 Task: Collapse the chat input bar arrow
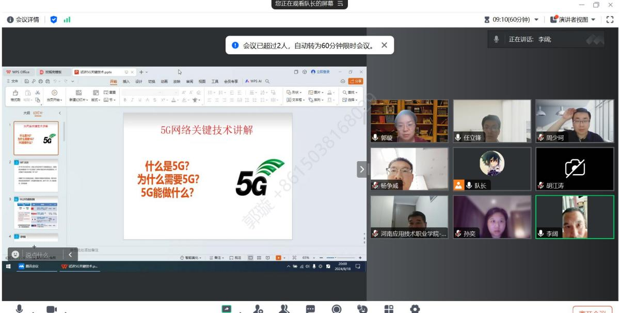tap(70, 254)
